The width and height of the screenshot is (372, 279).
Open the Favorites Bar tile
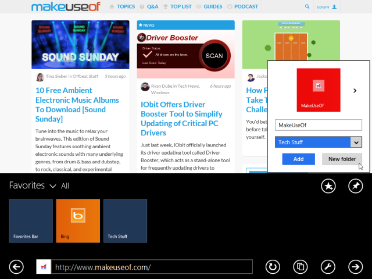click(31, 221)
